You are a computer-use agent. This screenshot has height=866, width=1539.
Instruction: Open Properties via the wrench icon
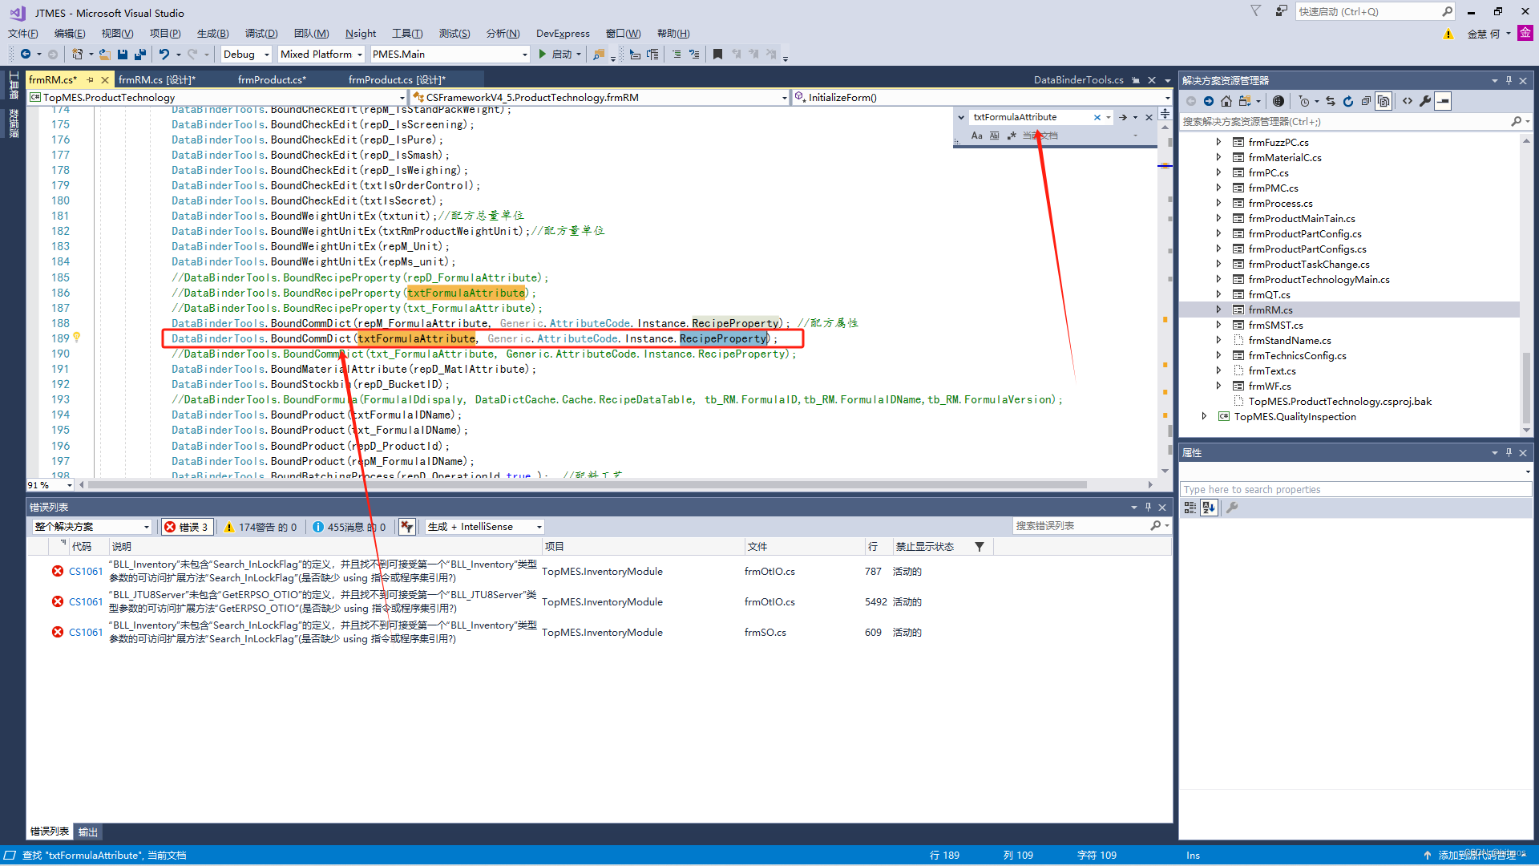(x=1425, y=101)
